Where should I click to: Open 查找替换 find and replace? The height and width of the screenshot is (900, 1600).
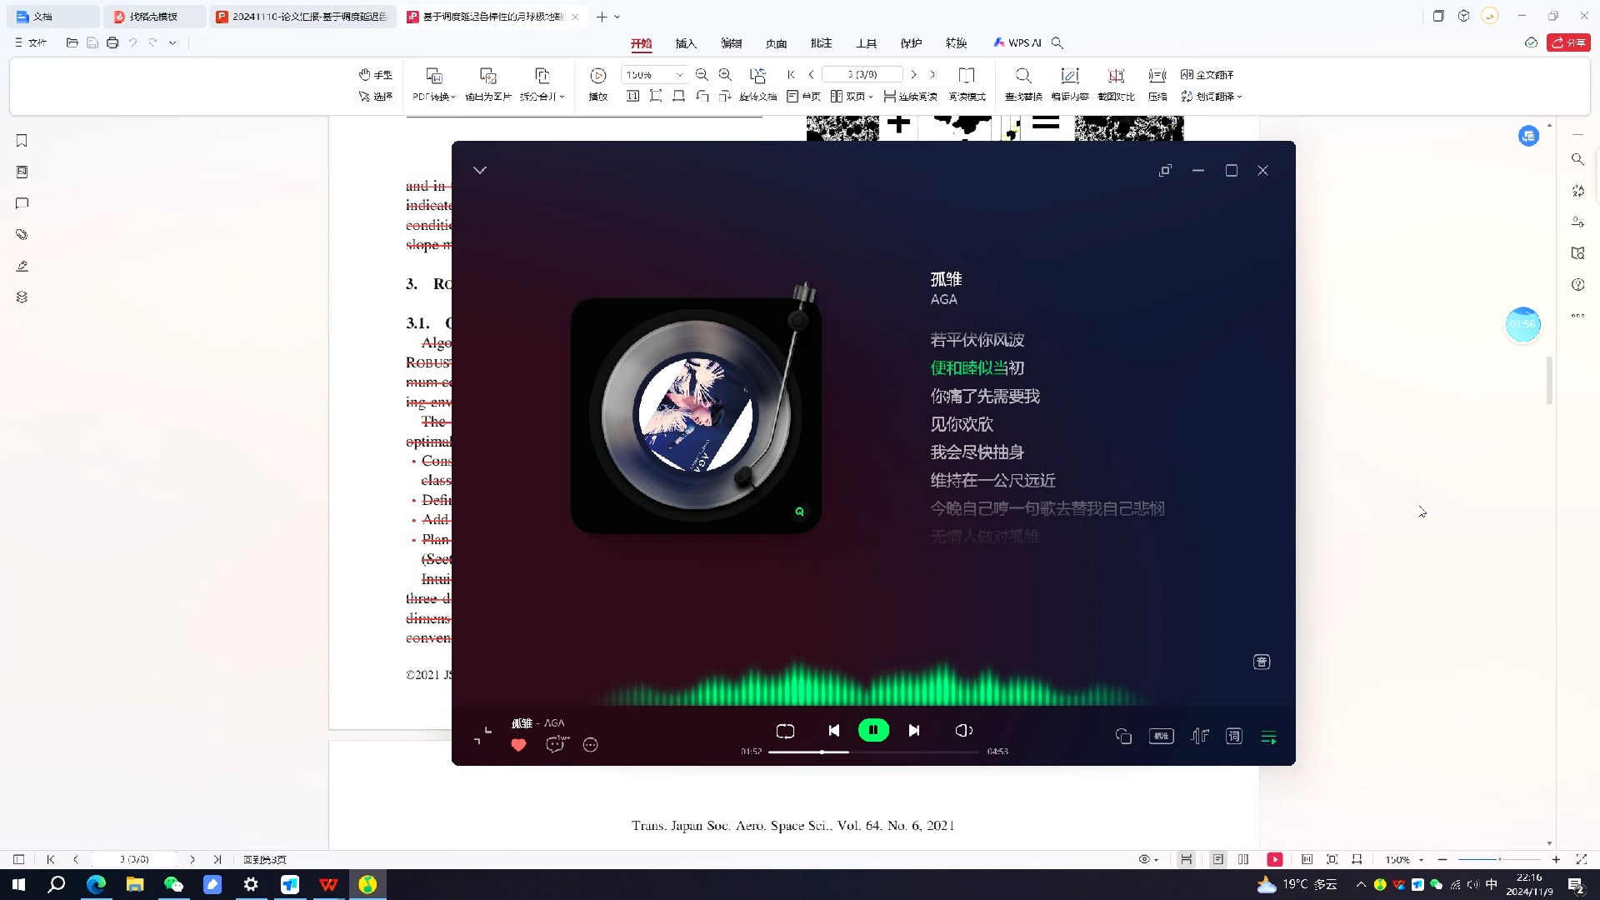(1023, 85)
